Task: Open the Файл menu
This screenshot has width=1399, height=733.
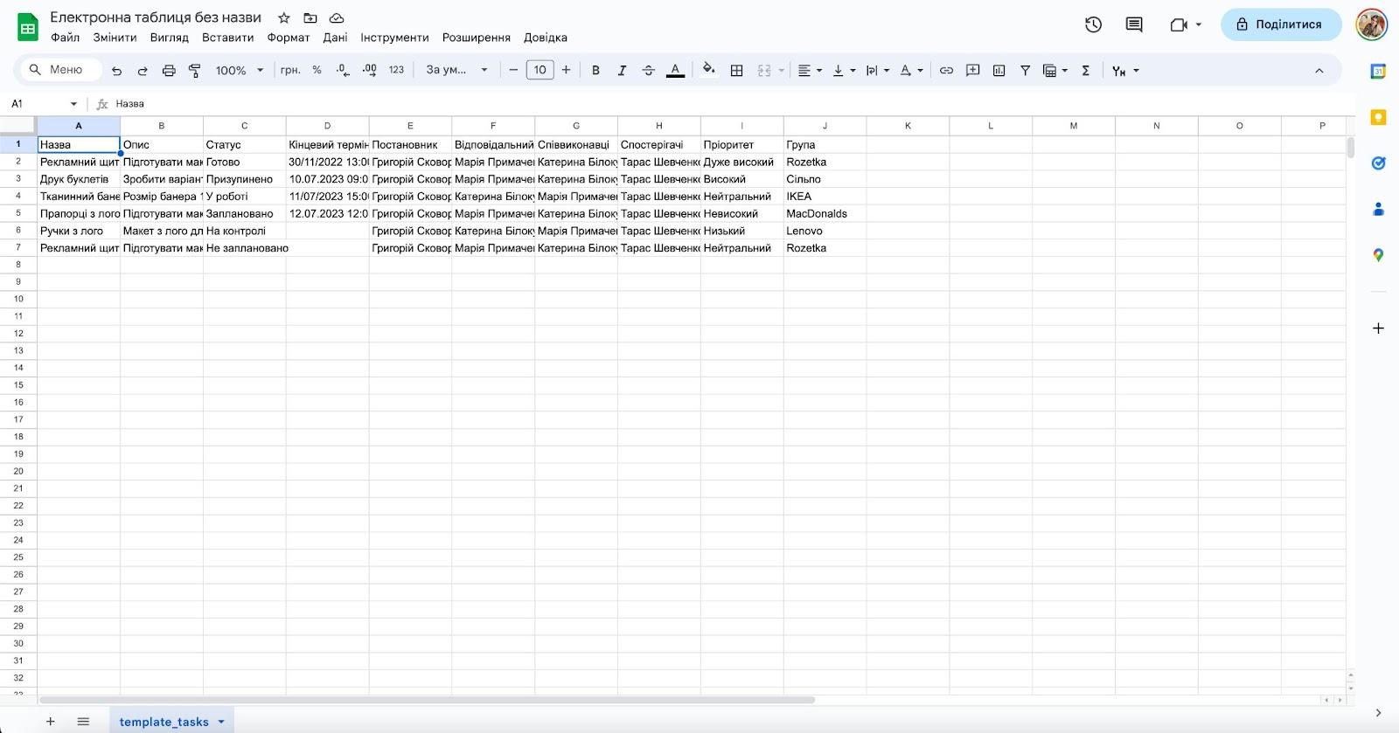Action: pos(66,38)
